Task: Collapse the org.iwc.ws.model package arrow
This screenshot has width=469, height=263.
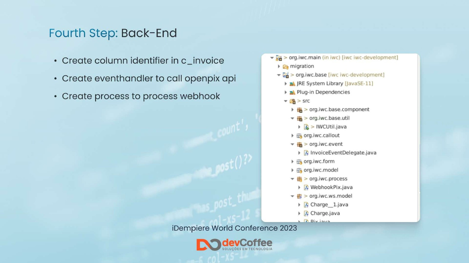Action: 292,196
